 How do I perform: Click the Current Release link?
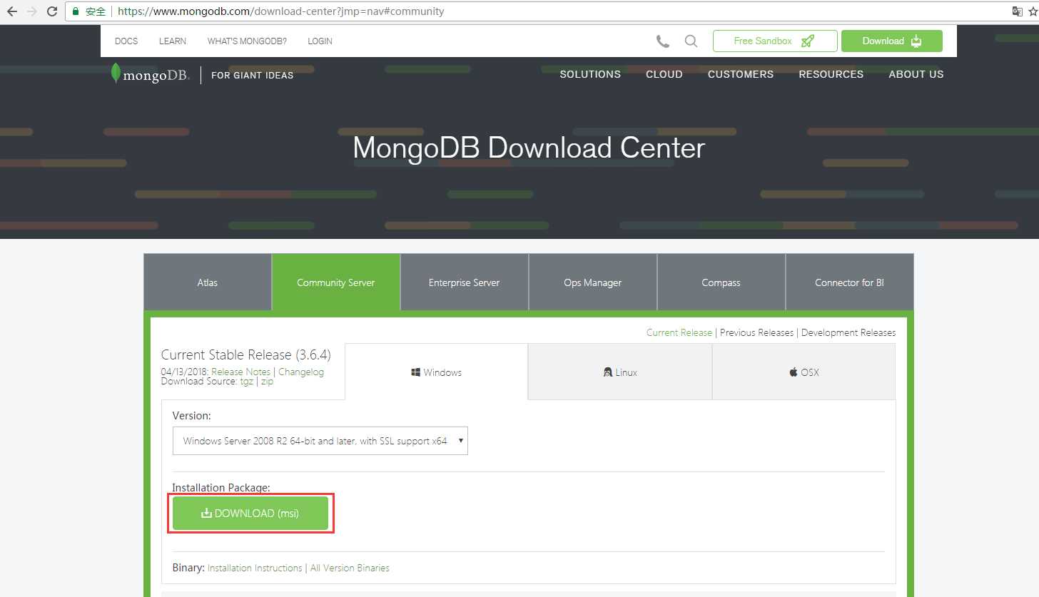679,332
